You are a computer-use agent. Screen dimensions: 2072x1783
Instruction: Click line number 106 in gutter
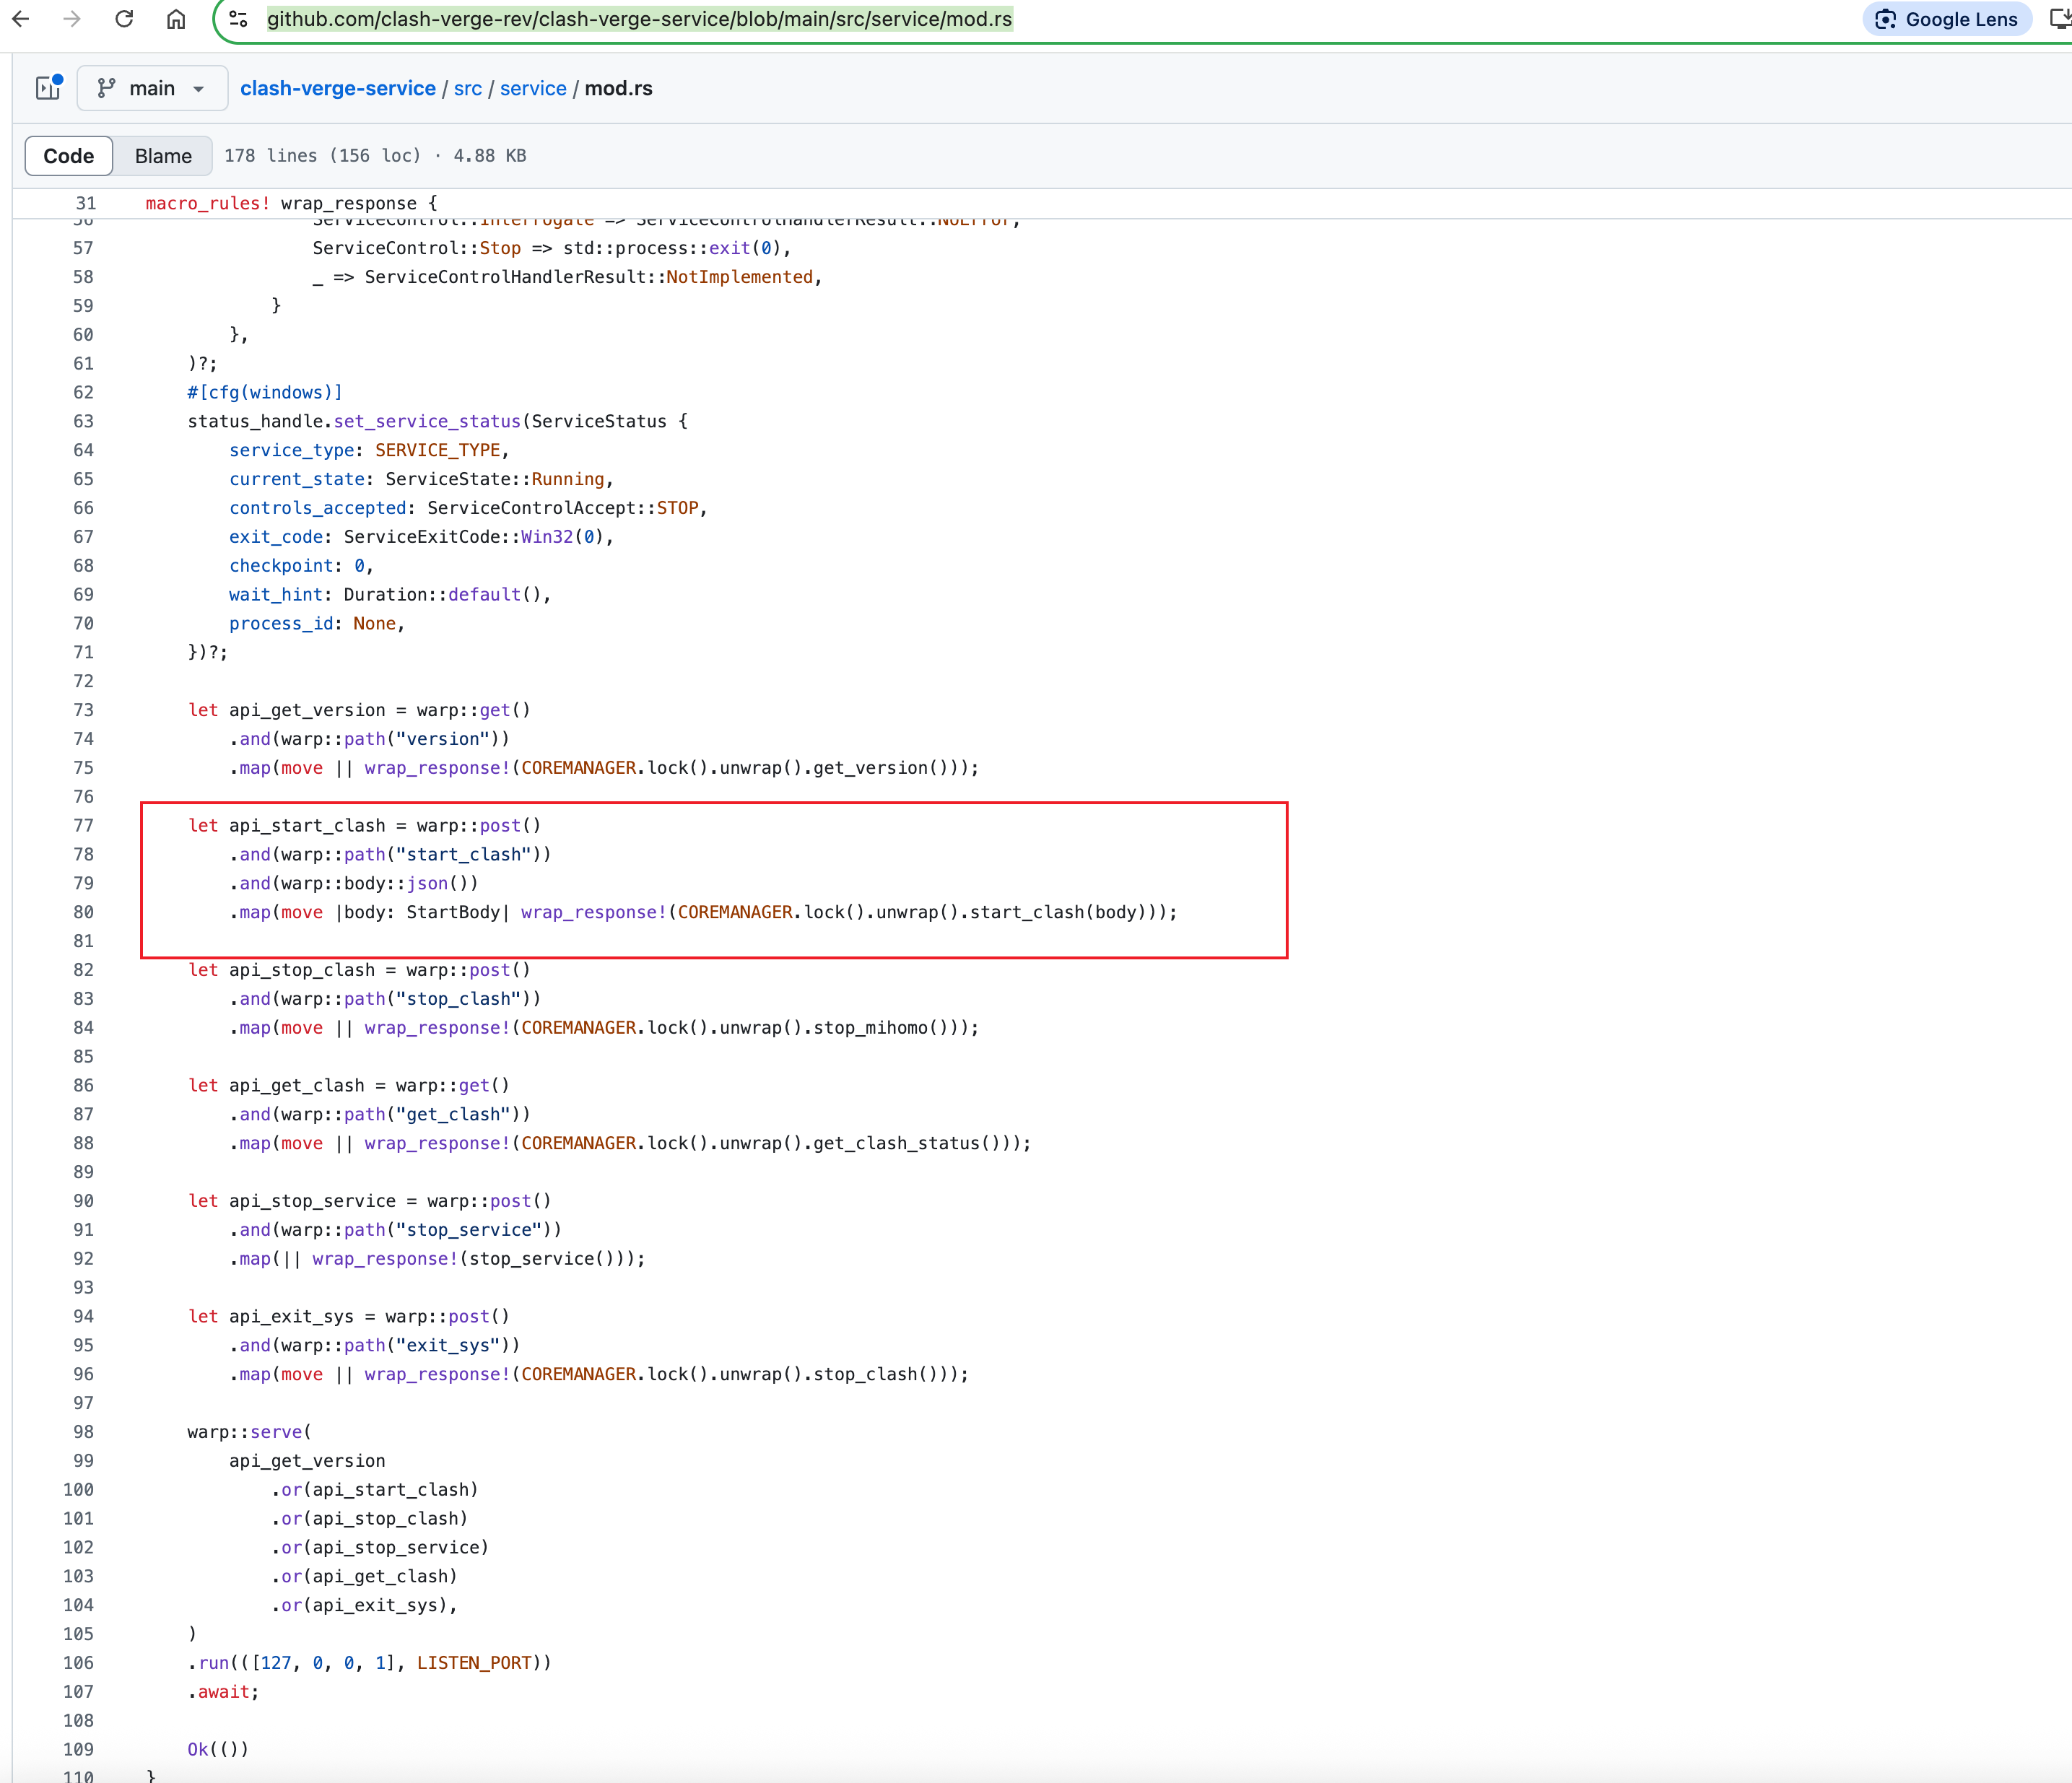pos(78,1662)
